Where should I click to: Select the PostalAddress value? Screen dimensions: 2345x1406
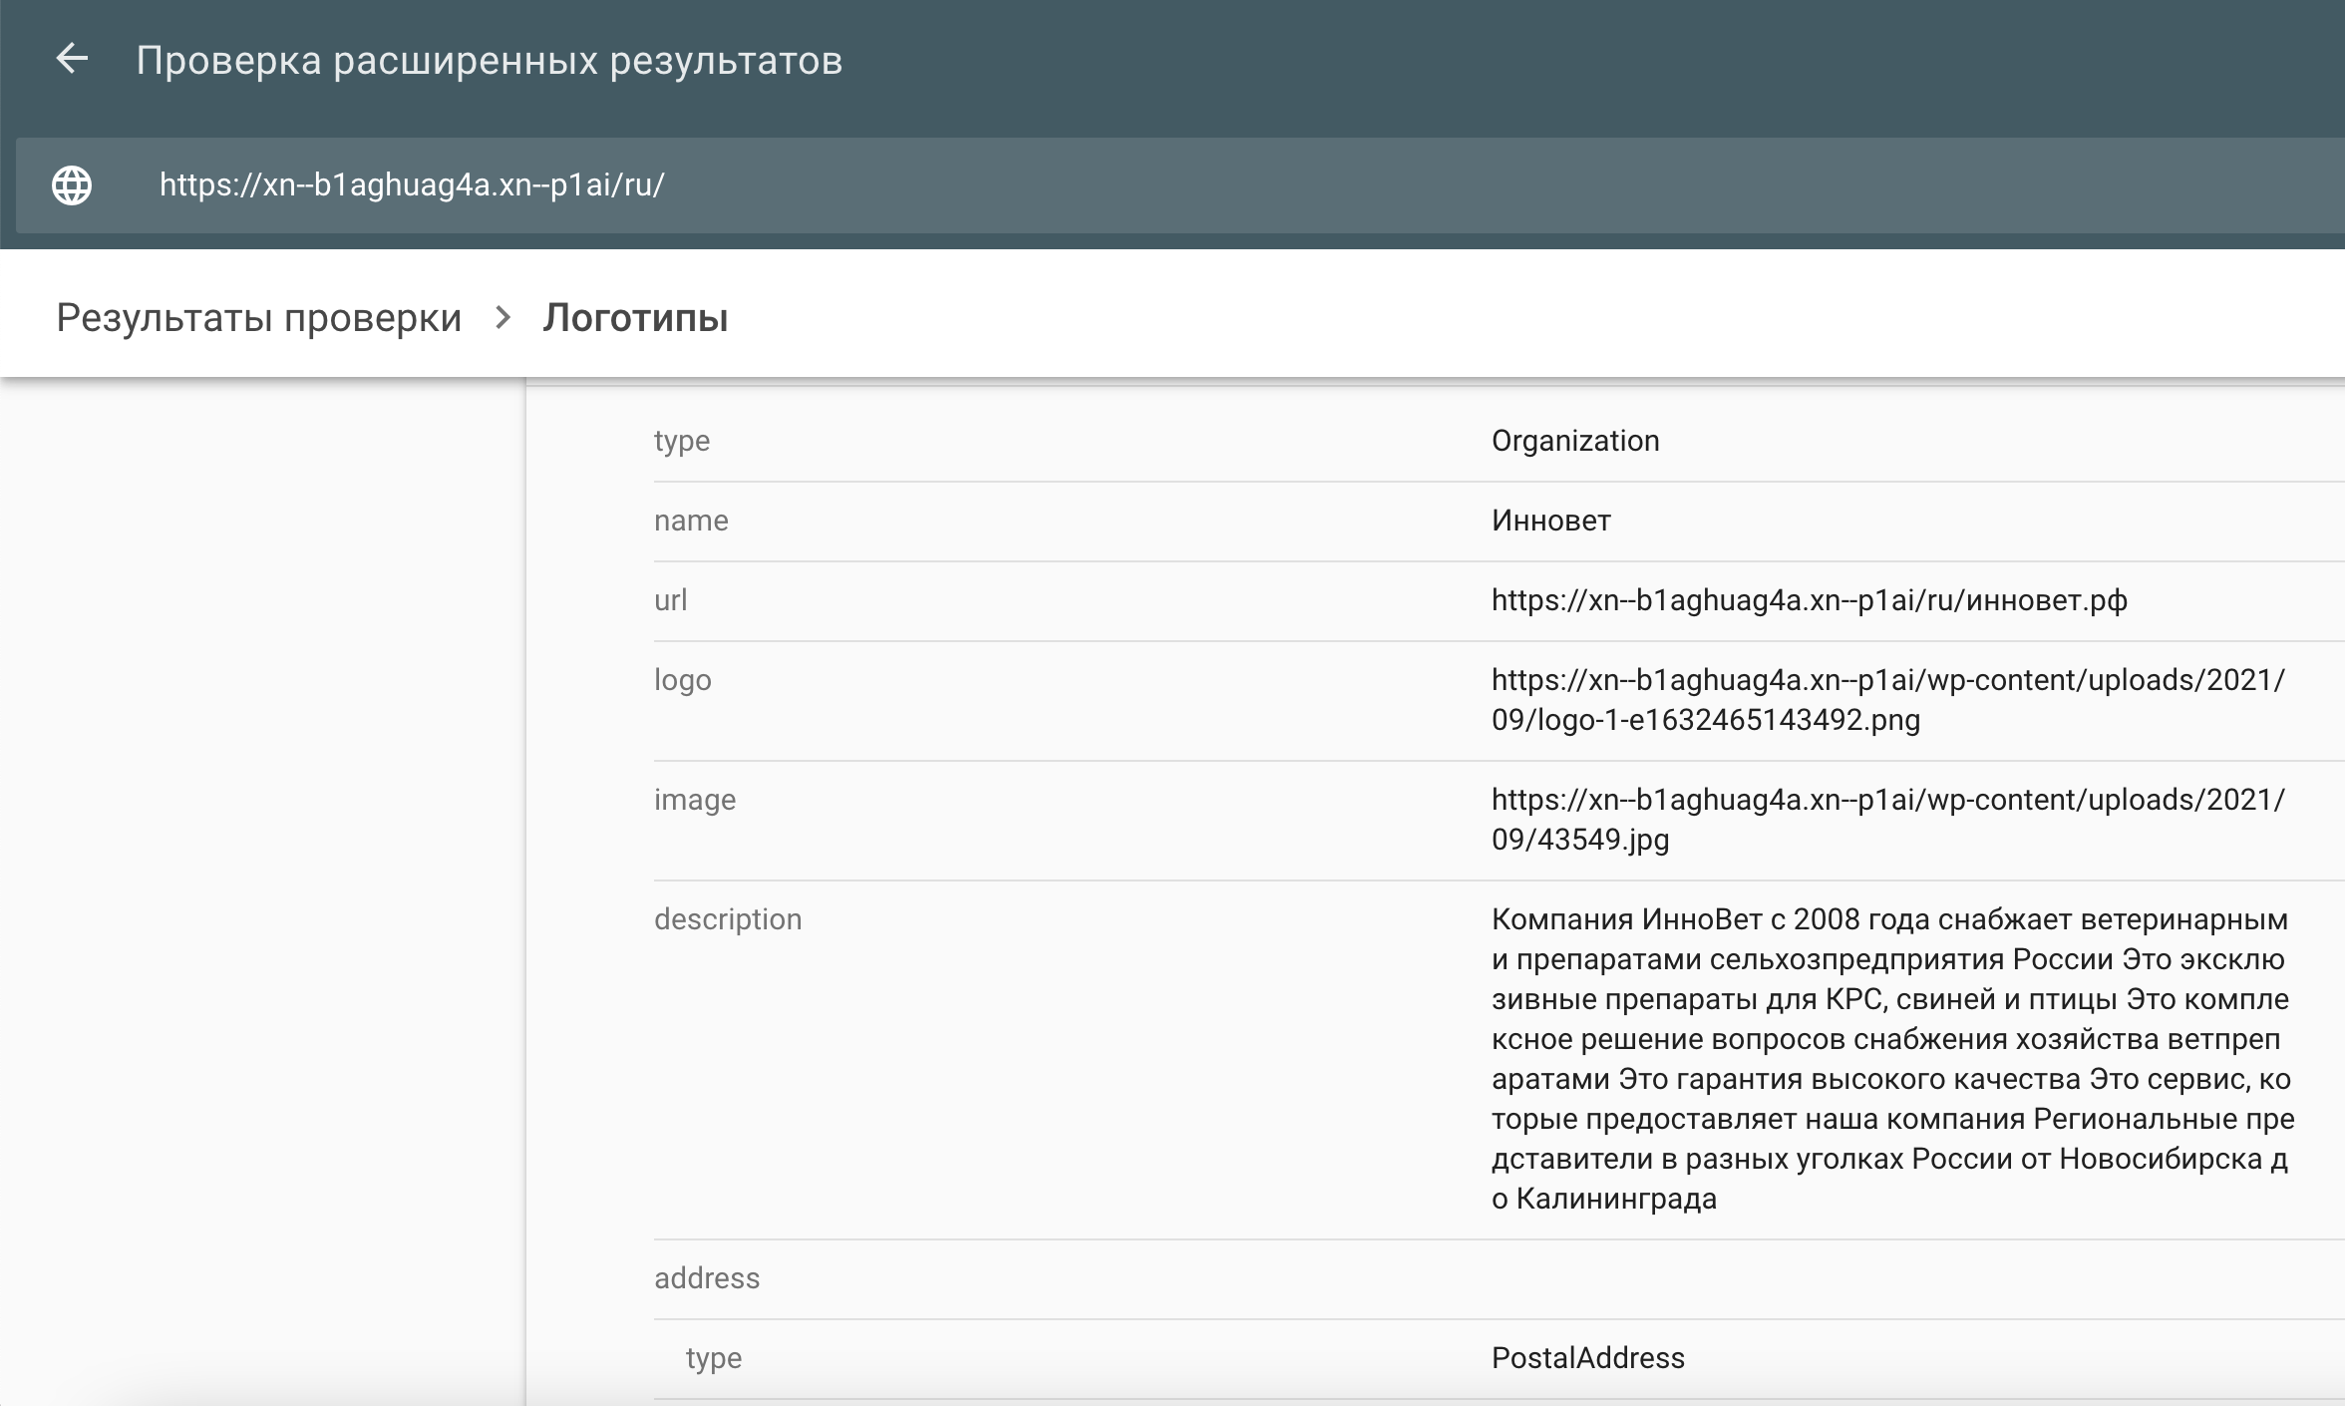pyautogui.click(x=1588, y=1358)
